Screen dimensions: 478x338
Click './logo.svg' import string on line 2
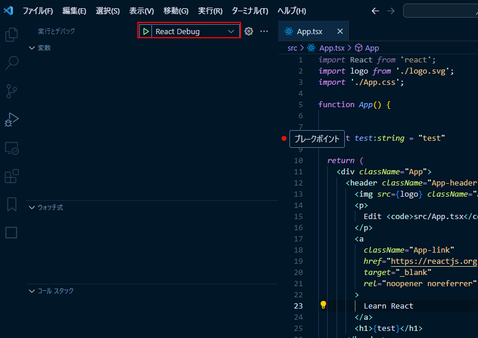pos(423,71)
